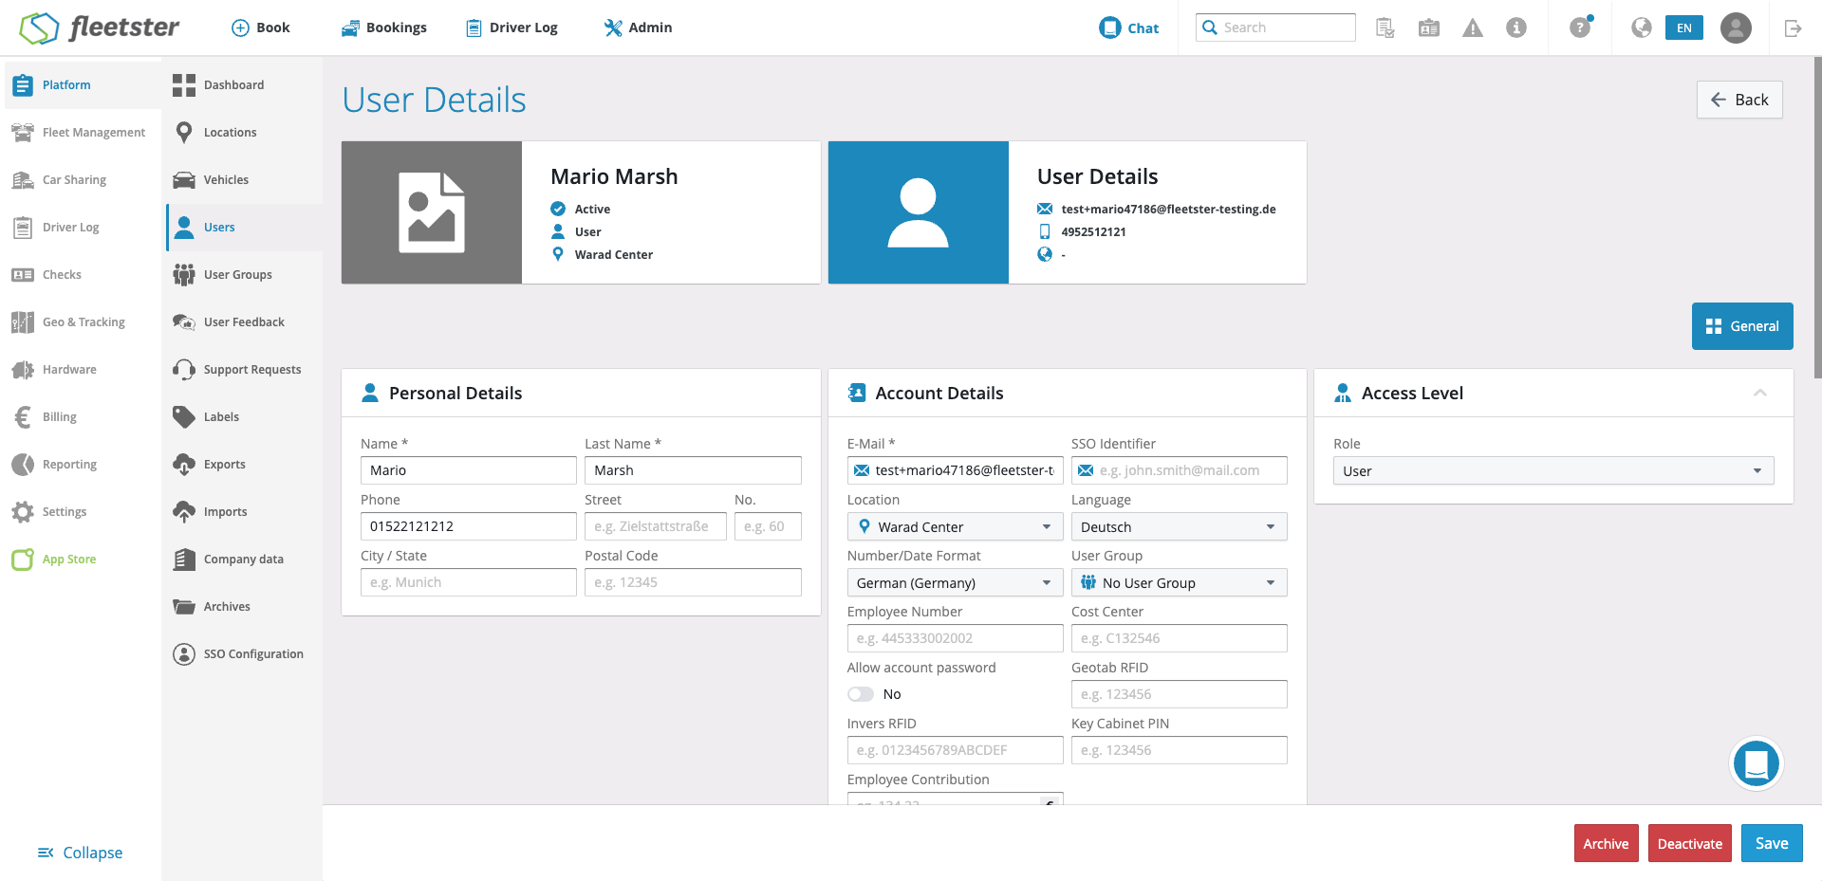Open the Location dropdown showing Warad Center
This screenshot has height=881, width=1822.
pyautogui.click(x=955, y=526)
